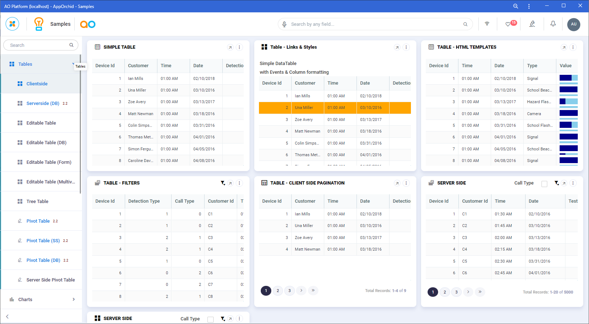
Task: Open the Pivot Table (SS) link
Action: click(x=43, y=240)
